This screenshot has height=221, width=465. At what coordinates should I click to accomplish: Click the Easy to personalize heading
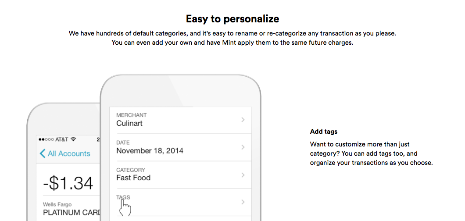click(232, 19)
